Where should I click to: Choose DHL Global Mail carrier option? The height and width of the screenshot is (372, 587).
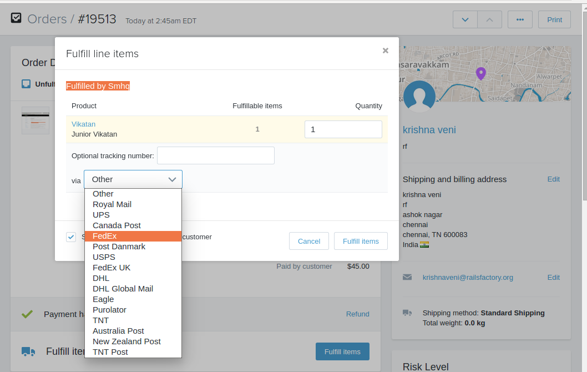click(x=123, y=289)
